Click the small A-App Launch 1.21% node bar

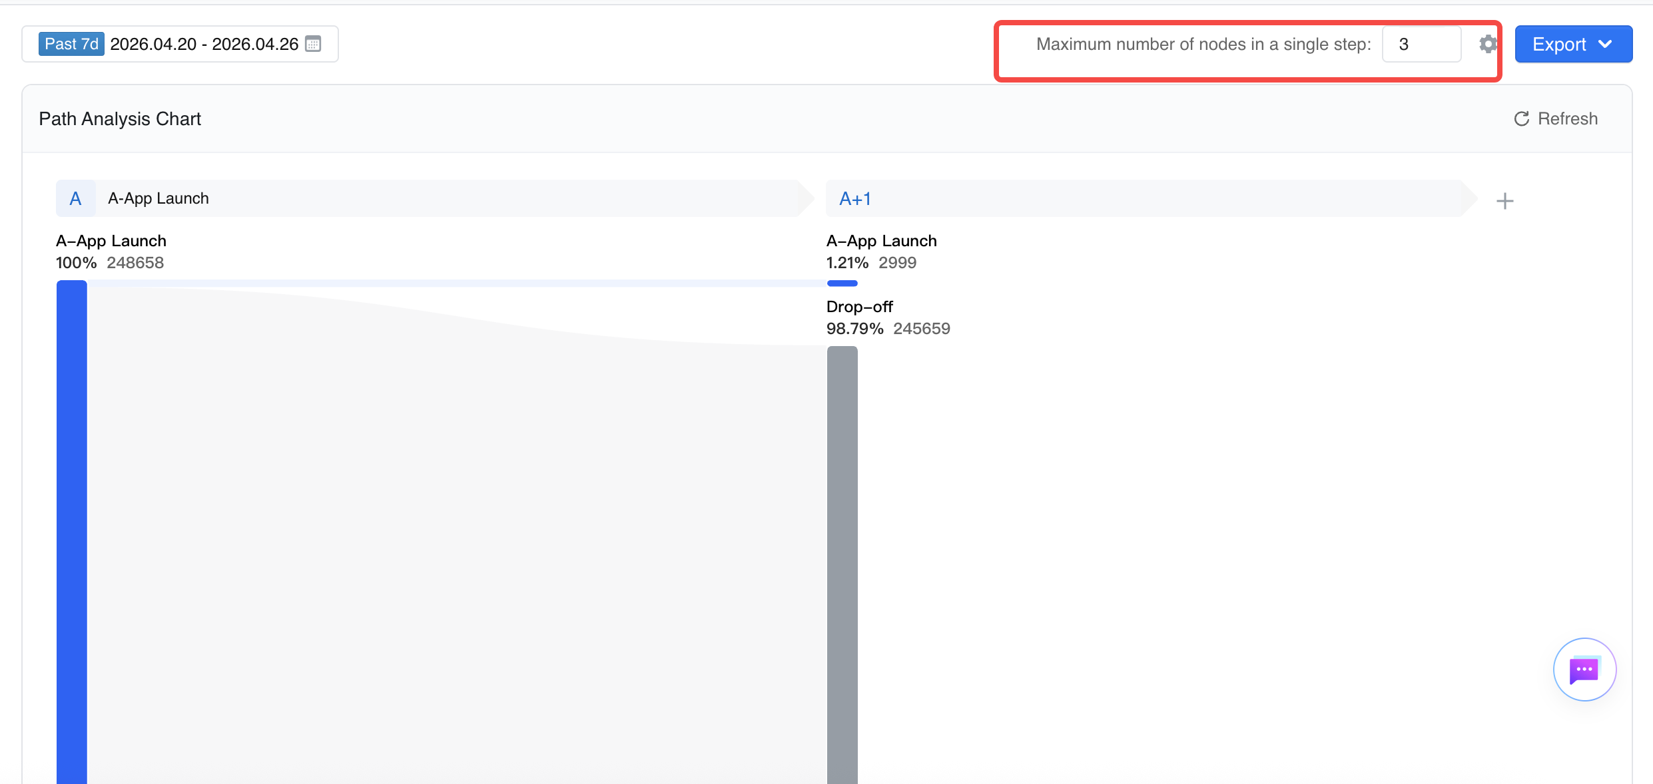coord(842,283)
